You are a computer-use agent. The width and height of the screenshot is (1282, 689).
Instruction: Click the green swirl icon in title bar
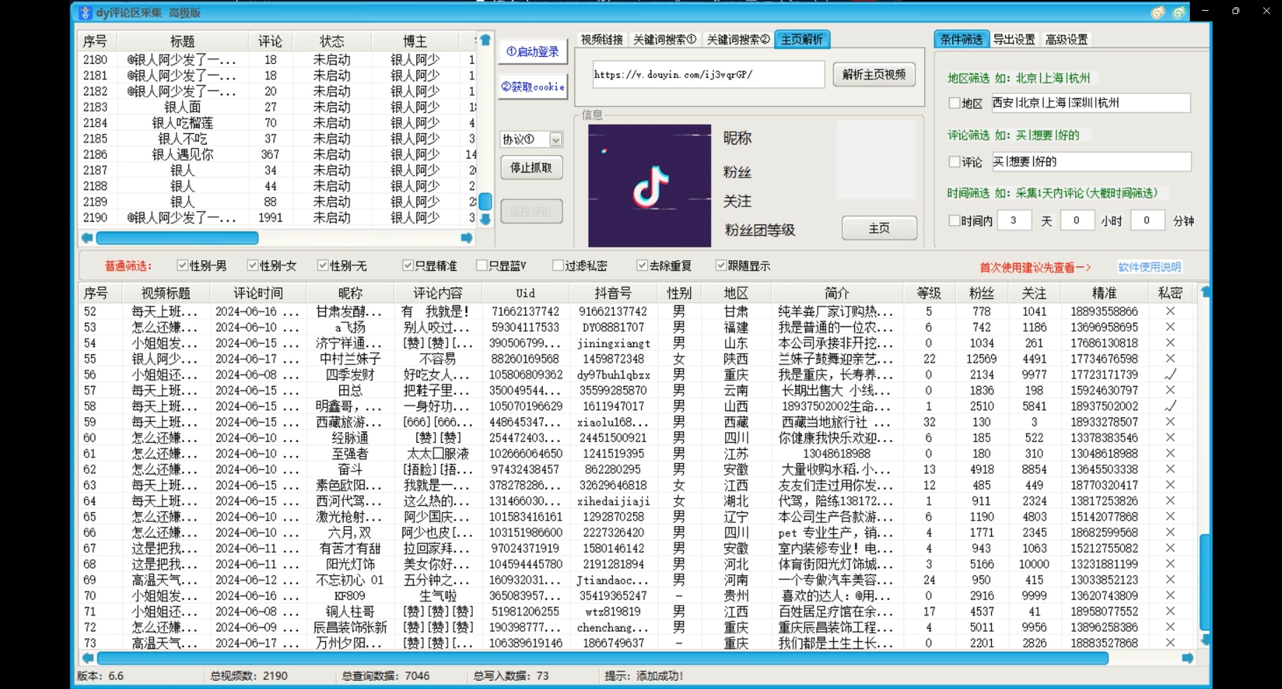coord(1179,12)
